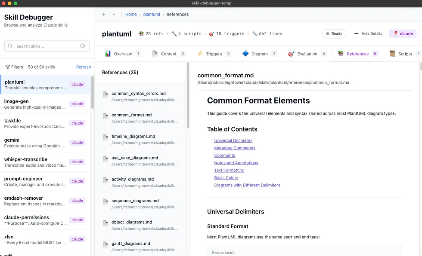The height and width of the screenshot is (256, 422).
Task: Click the lightning bolt Triggers icon
Action: (x=200, y=54)
